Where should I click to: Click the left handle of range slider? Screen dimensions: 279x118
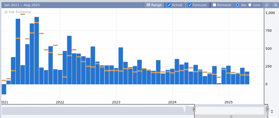pos(194,109)
